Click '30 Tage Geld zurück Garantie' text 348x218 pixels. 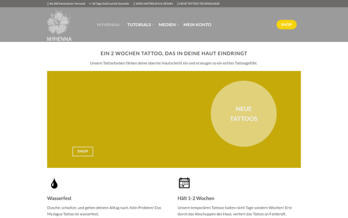pos(109,3)
